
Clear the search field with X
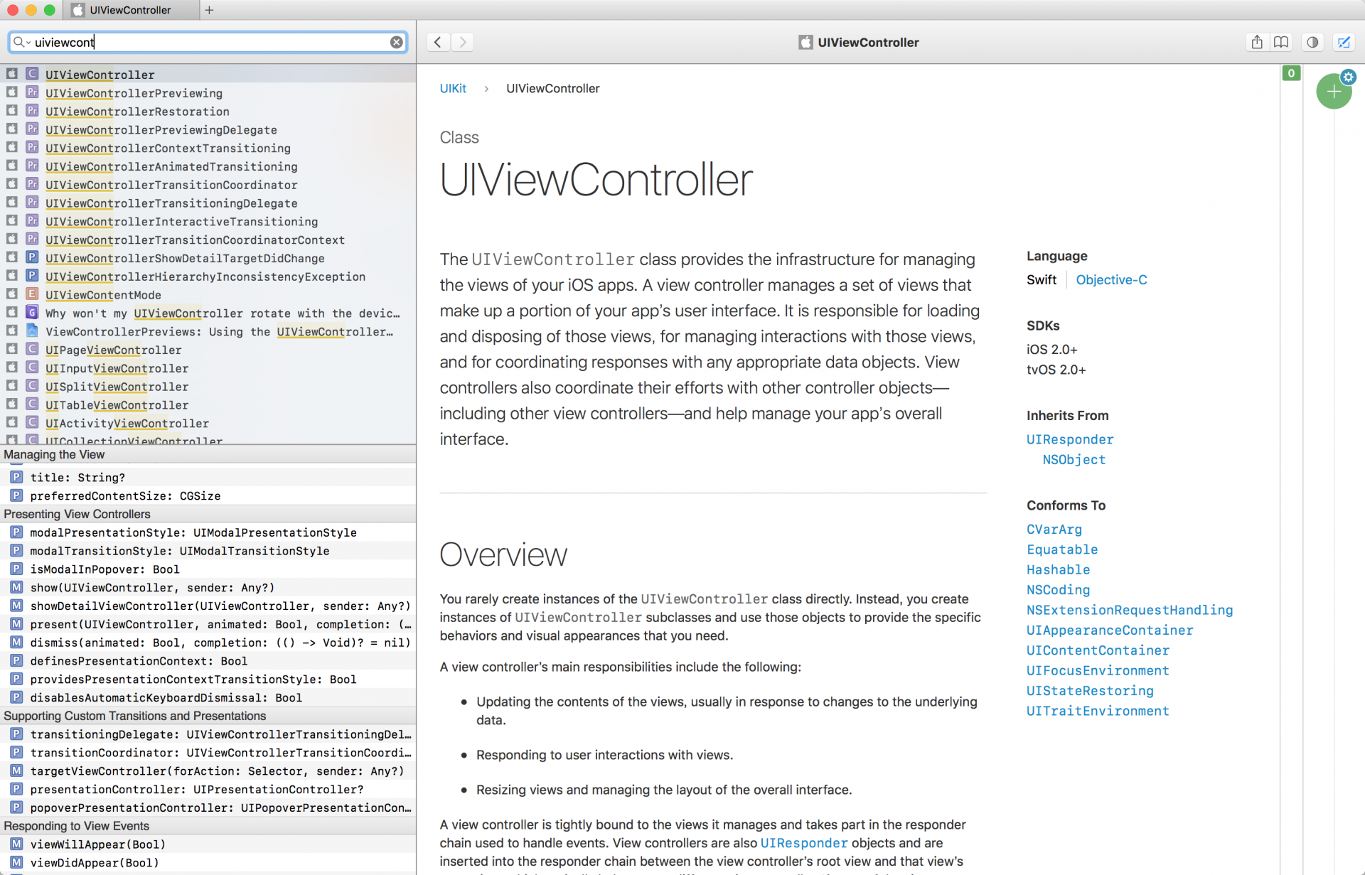397,42
